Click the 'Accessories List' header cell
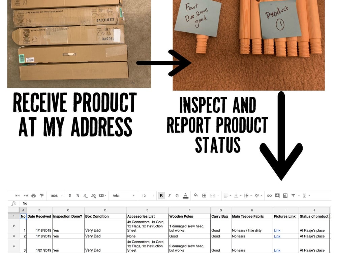This screenshot has width=337, height=253. (x=147, y=216)
